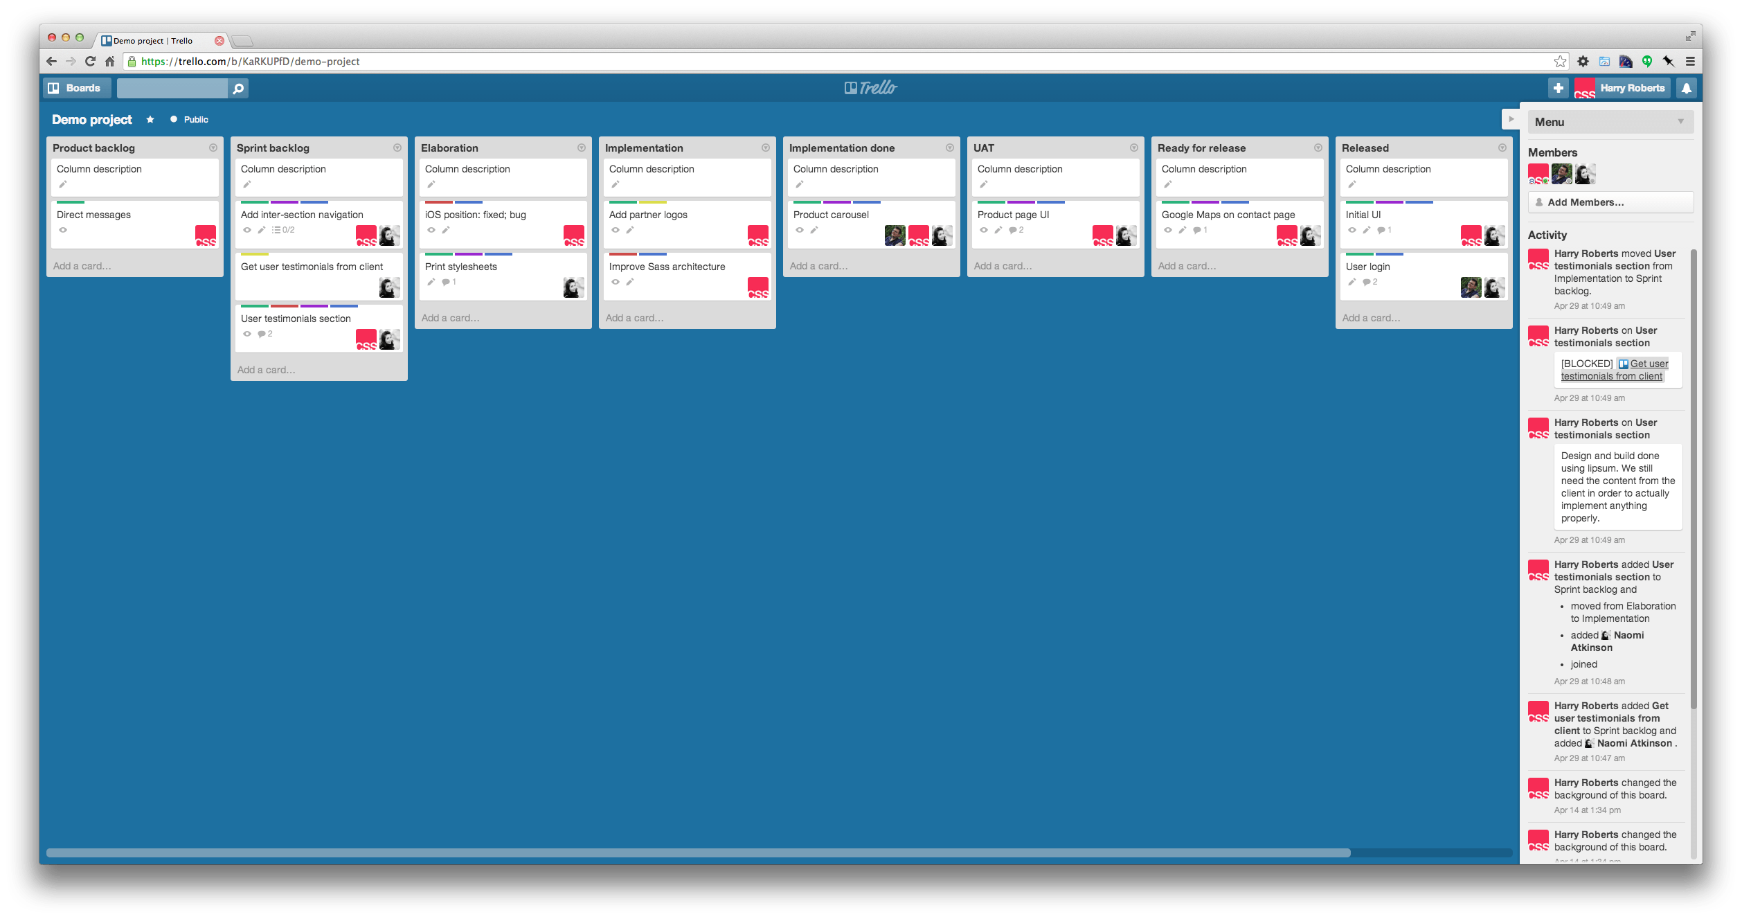Screen dimensions: 1742x919
Task: Click comment icon on User testimonials section card
Action: (262, 334)
